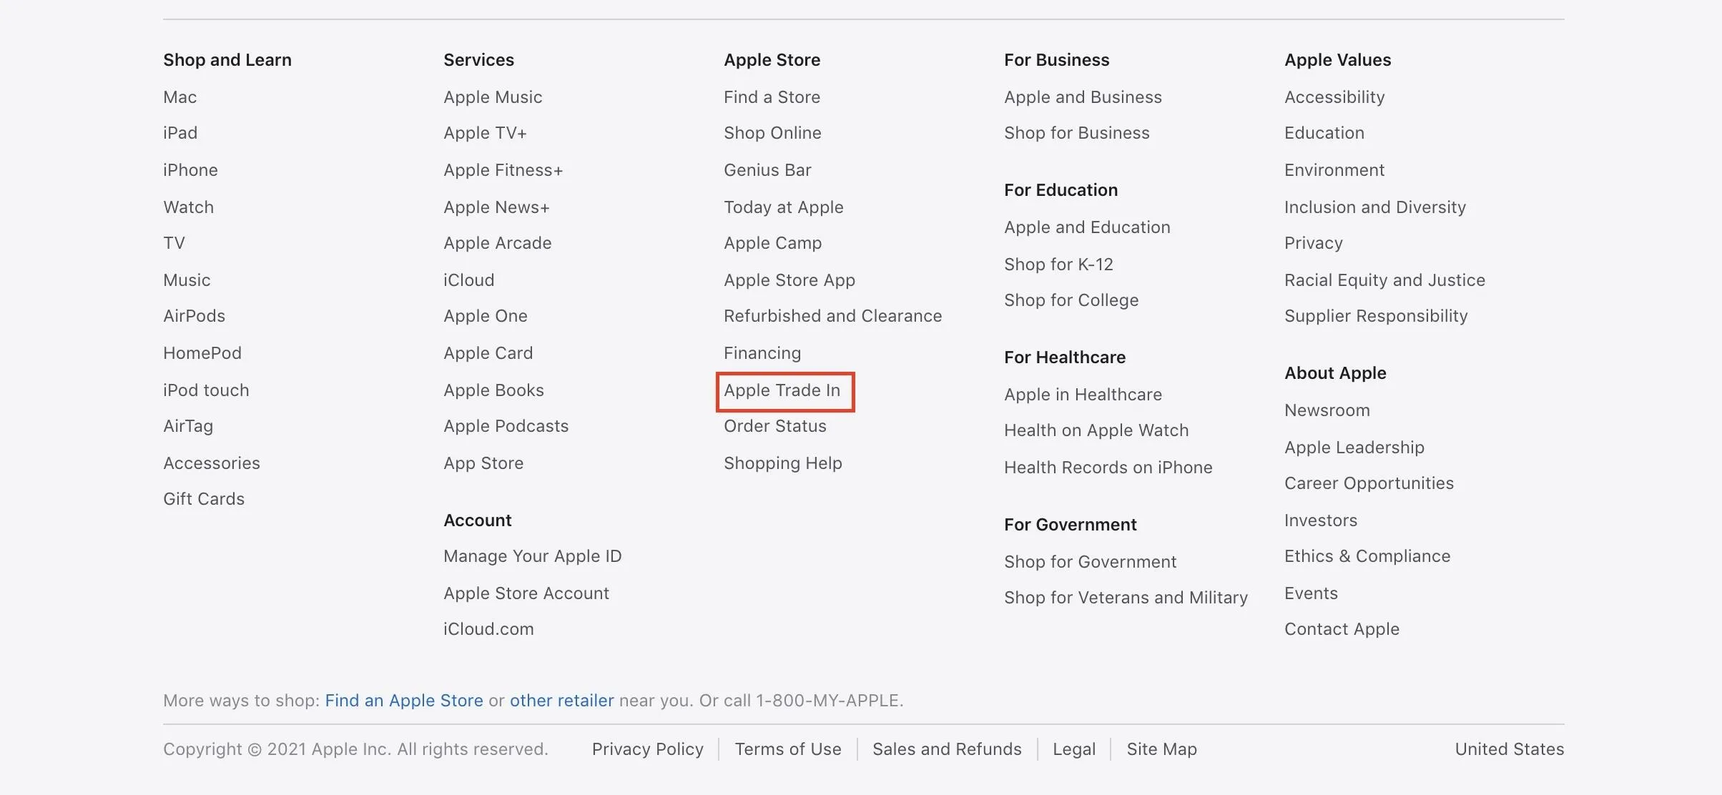Change region via United States link

click(x=1510, y=749)
